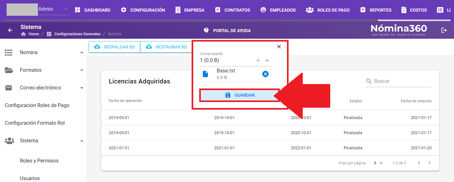
Task: Go to the EMPRESA section
Action: pos(190,10)
